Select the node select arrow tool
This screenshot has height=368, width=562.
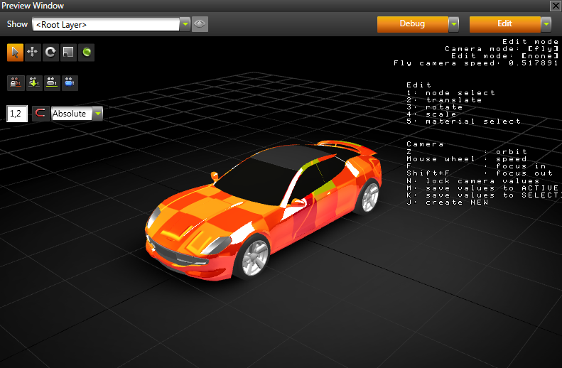15,52
